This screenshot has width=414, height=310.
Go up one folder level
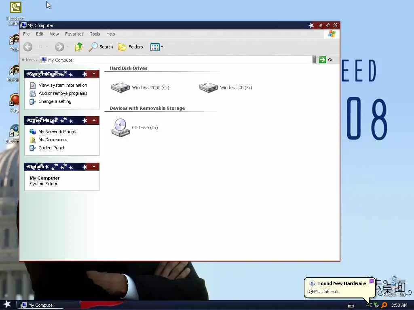point(79,47)
